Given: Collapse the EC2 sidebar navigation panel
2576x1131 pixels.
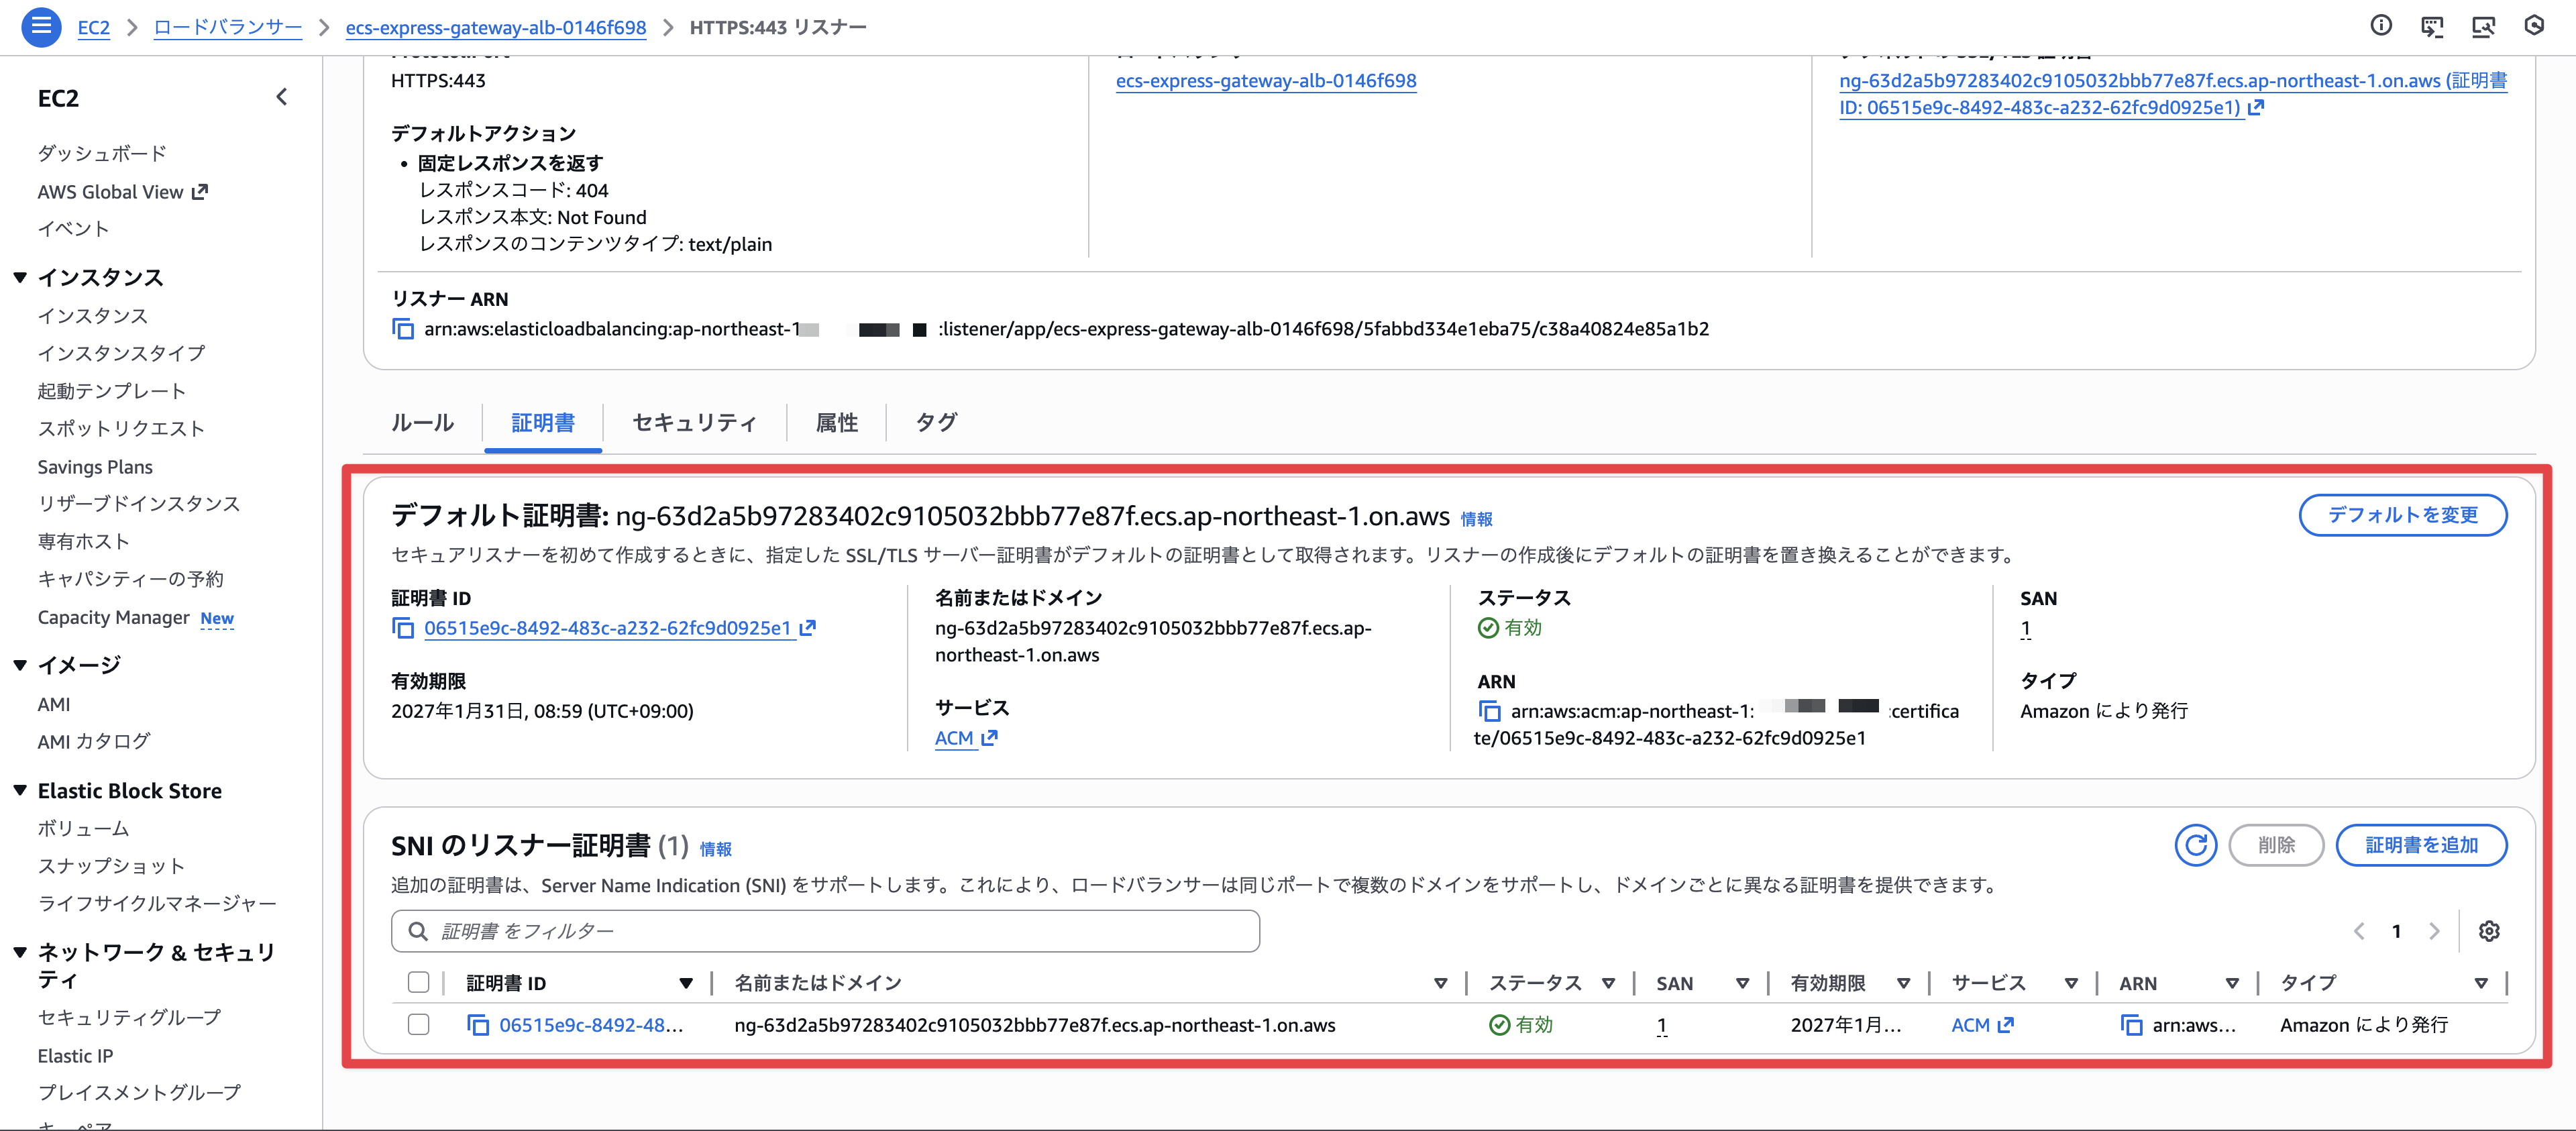Looking at the screenshot, I should pyautogui.click(x=282, y=97).
